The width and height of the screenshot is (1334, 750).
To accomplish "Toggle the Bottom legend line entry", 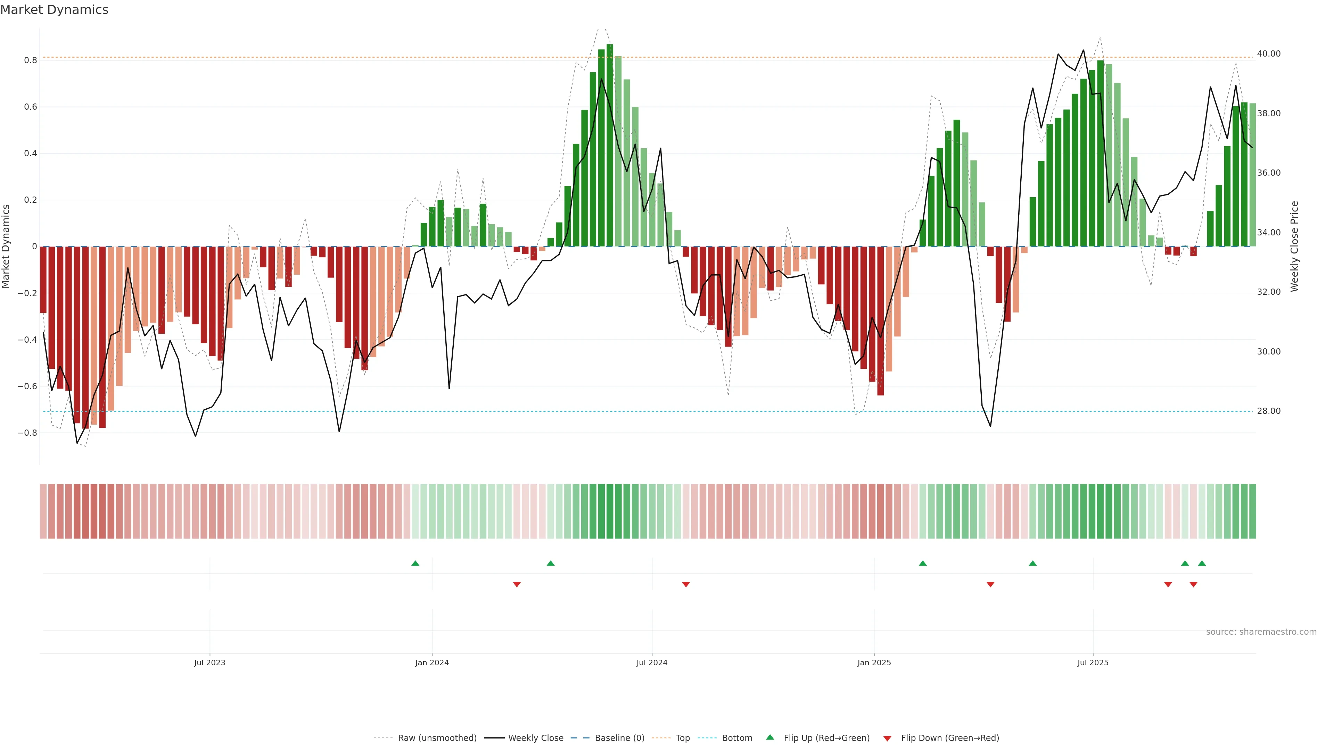I will pos(737,738).
